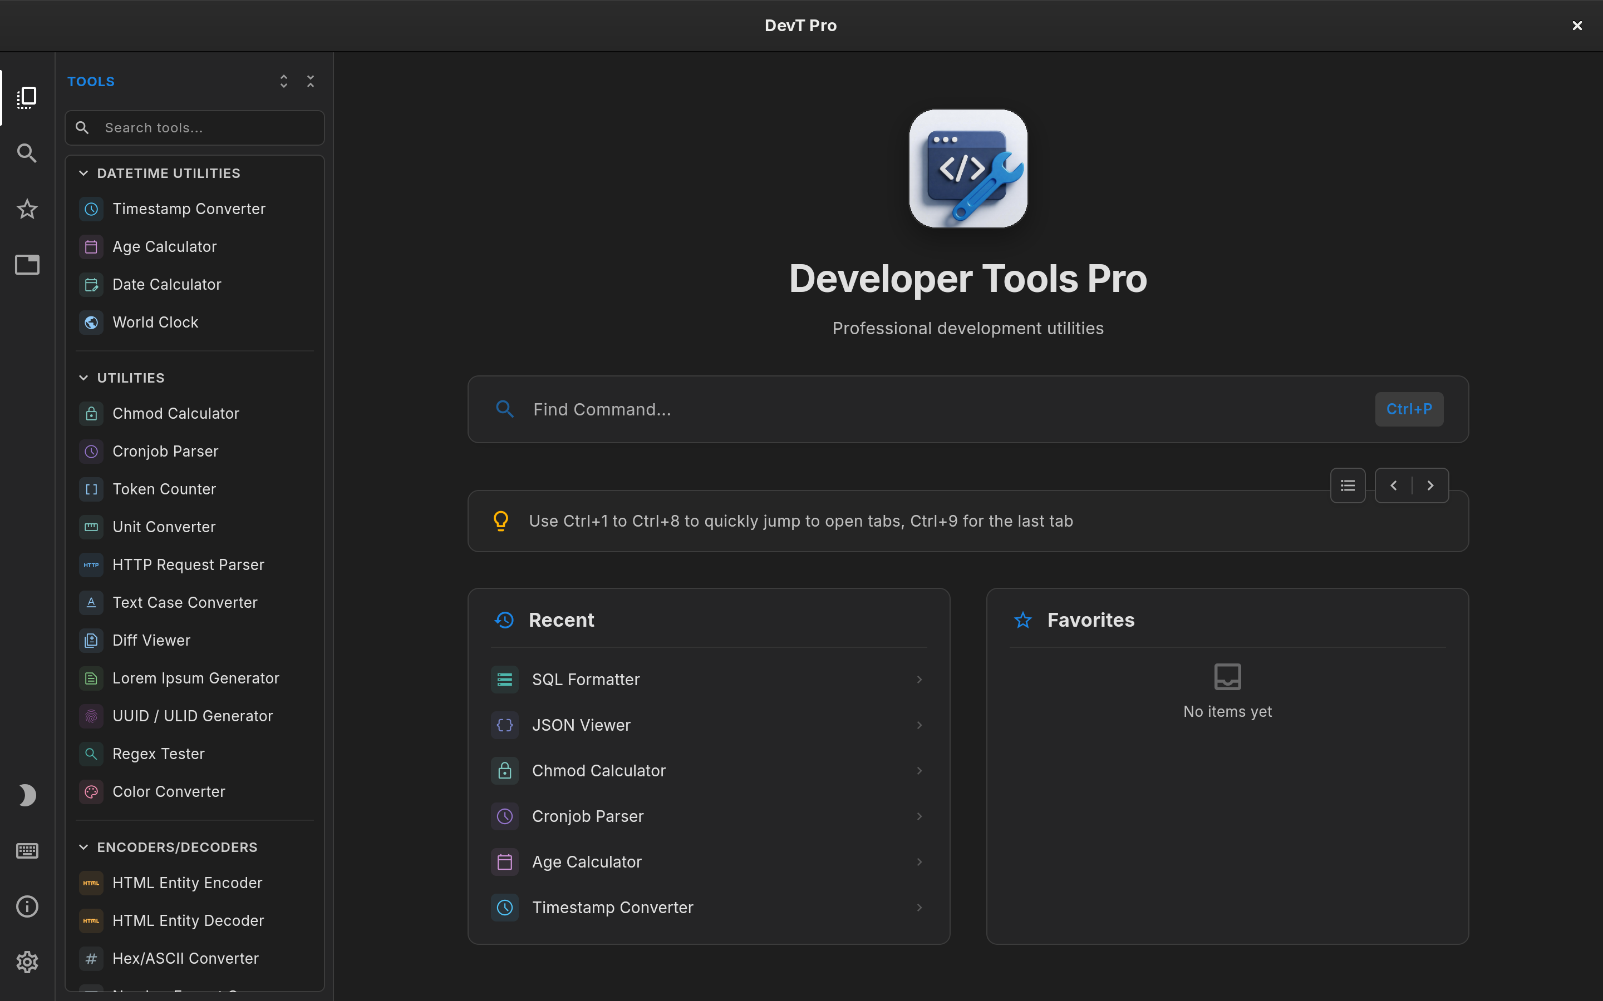Show the next tip
This screenshot has height=1001, width=1603.
tap(1430, 486)
